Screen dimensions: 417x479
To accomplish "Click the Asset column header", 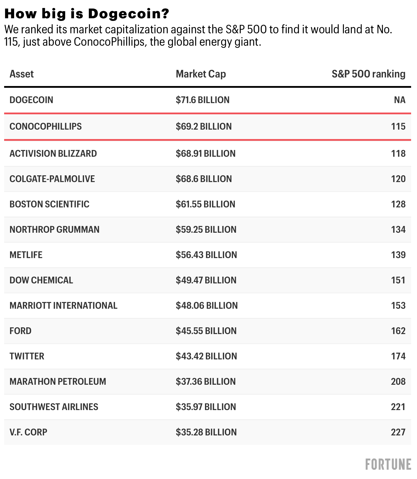I will 22,74.
